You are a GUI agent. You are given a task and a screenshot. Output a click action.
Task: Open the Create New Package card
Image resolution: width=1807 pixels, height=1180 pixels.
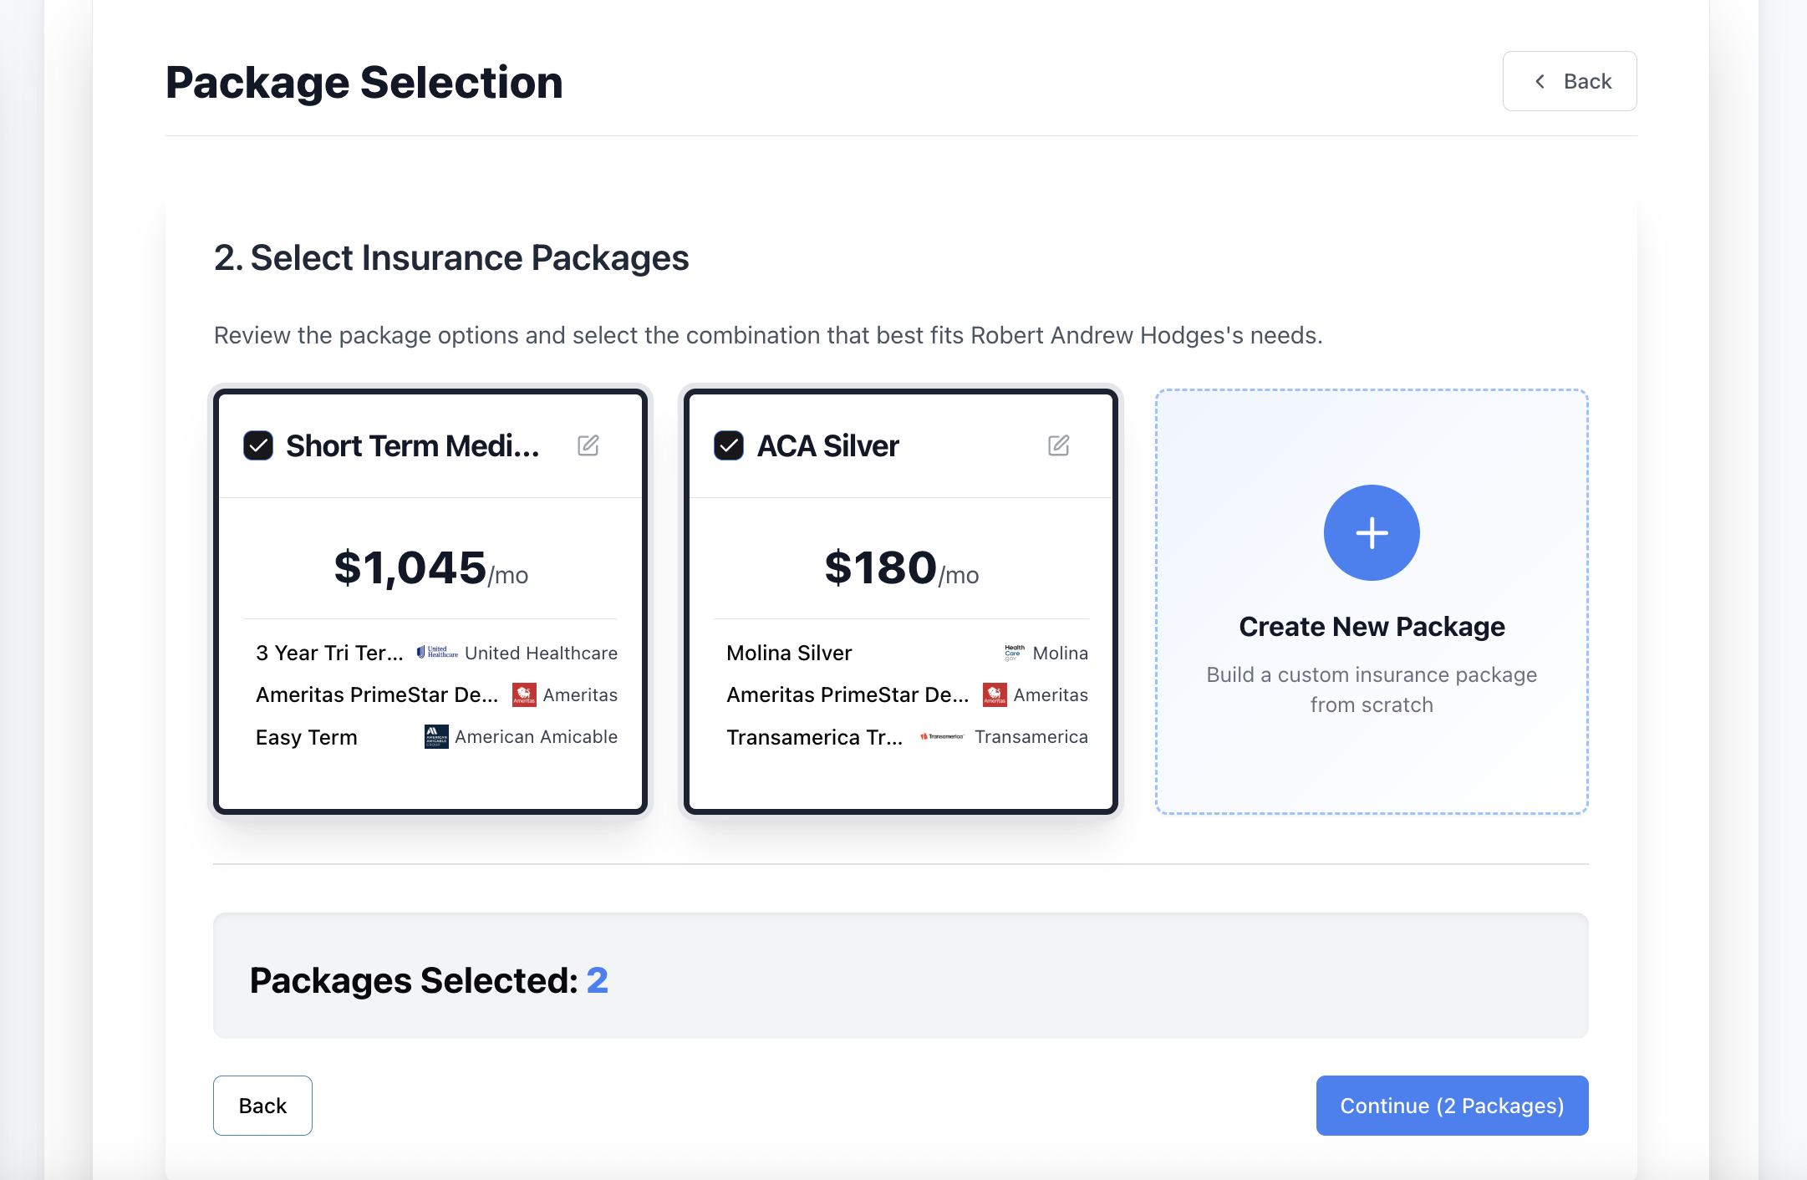tap(1372, 627)
